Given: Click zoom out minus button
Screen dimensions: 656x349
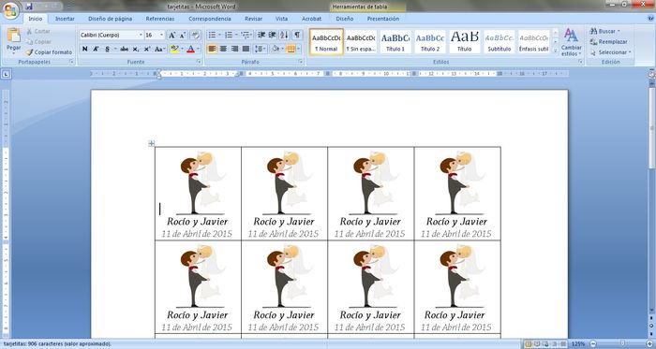Looking at the screenshot, I should point(592,344).
